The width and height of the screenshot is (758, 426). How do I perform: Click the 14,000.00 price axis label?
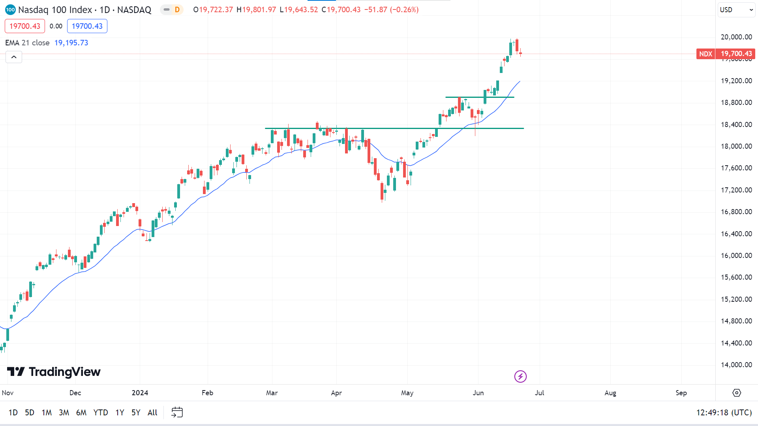tap(736, 365)
